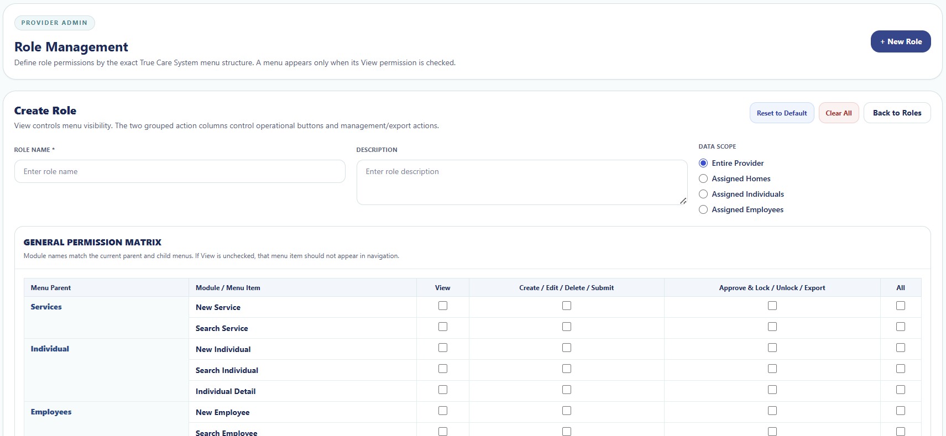
Task: Click the View column header
Action: click(442, 288)
